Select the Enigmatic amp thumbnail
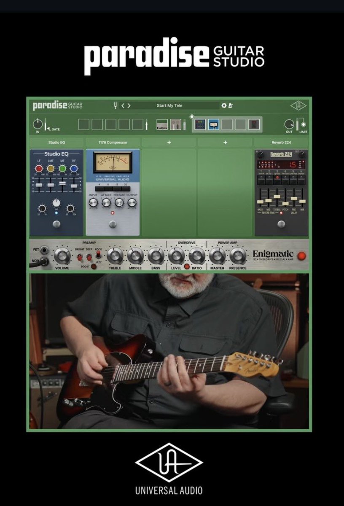344x506 pixels. click(162, 124)
